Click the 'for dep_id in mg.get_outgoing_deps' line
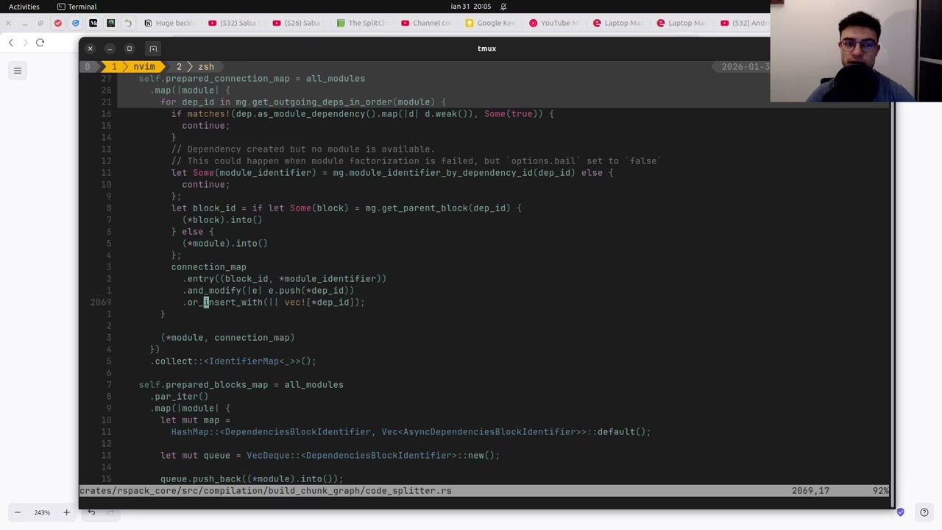The height and width of the screenshot is (530, 942). (x=303, y=102)
